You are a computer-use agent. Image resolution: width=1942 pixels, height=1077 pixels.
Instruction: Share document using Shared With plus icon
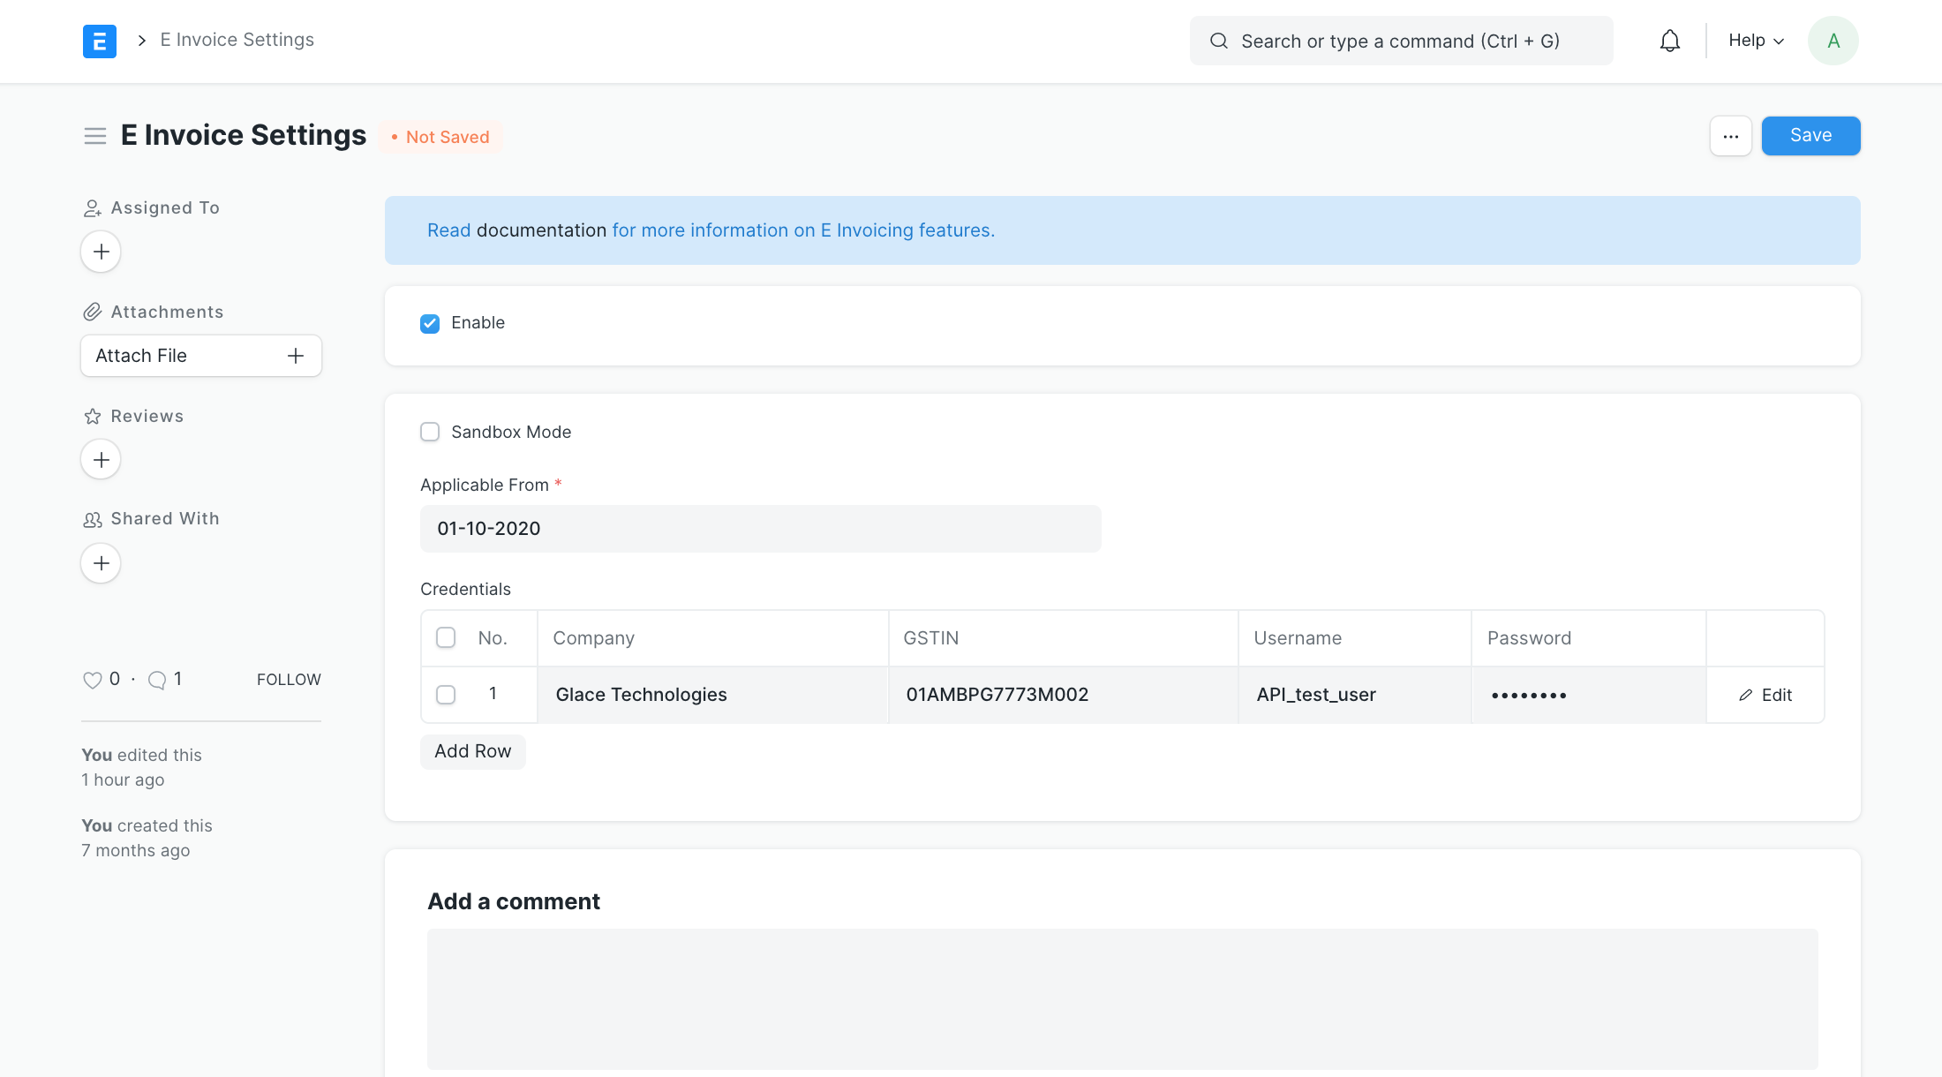coord(101,563)
